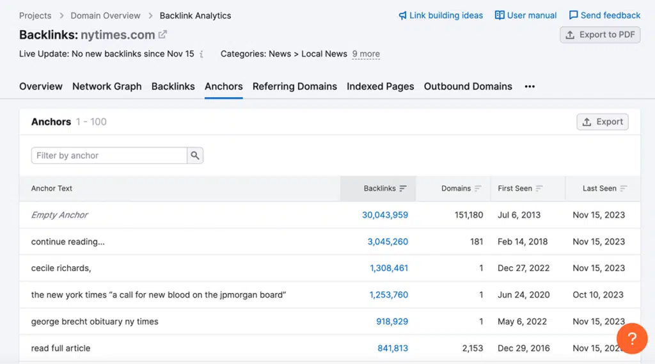Open the three-dots more tabs menu
655x364 pixels.
(x=530, y=86)
